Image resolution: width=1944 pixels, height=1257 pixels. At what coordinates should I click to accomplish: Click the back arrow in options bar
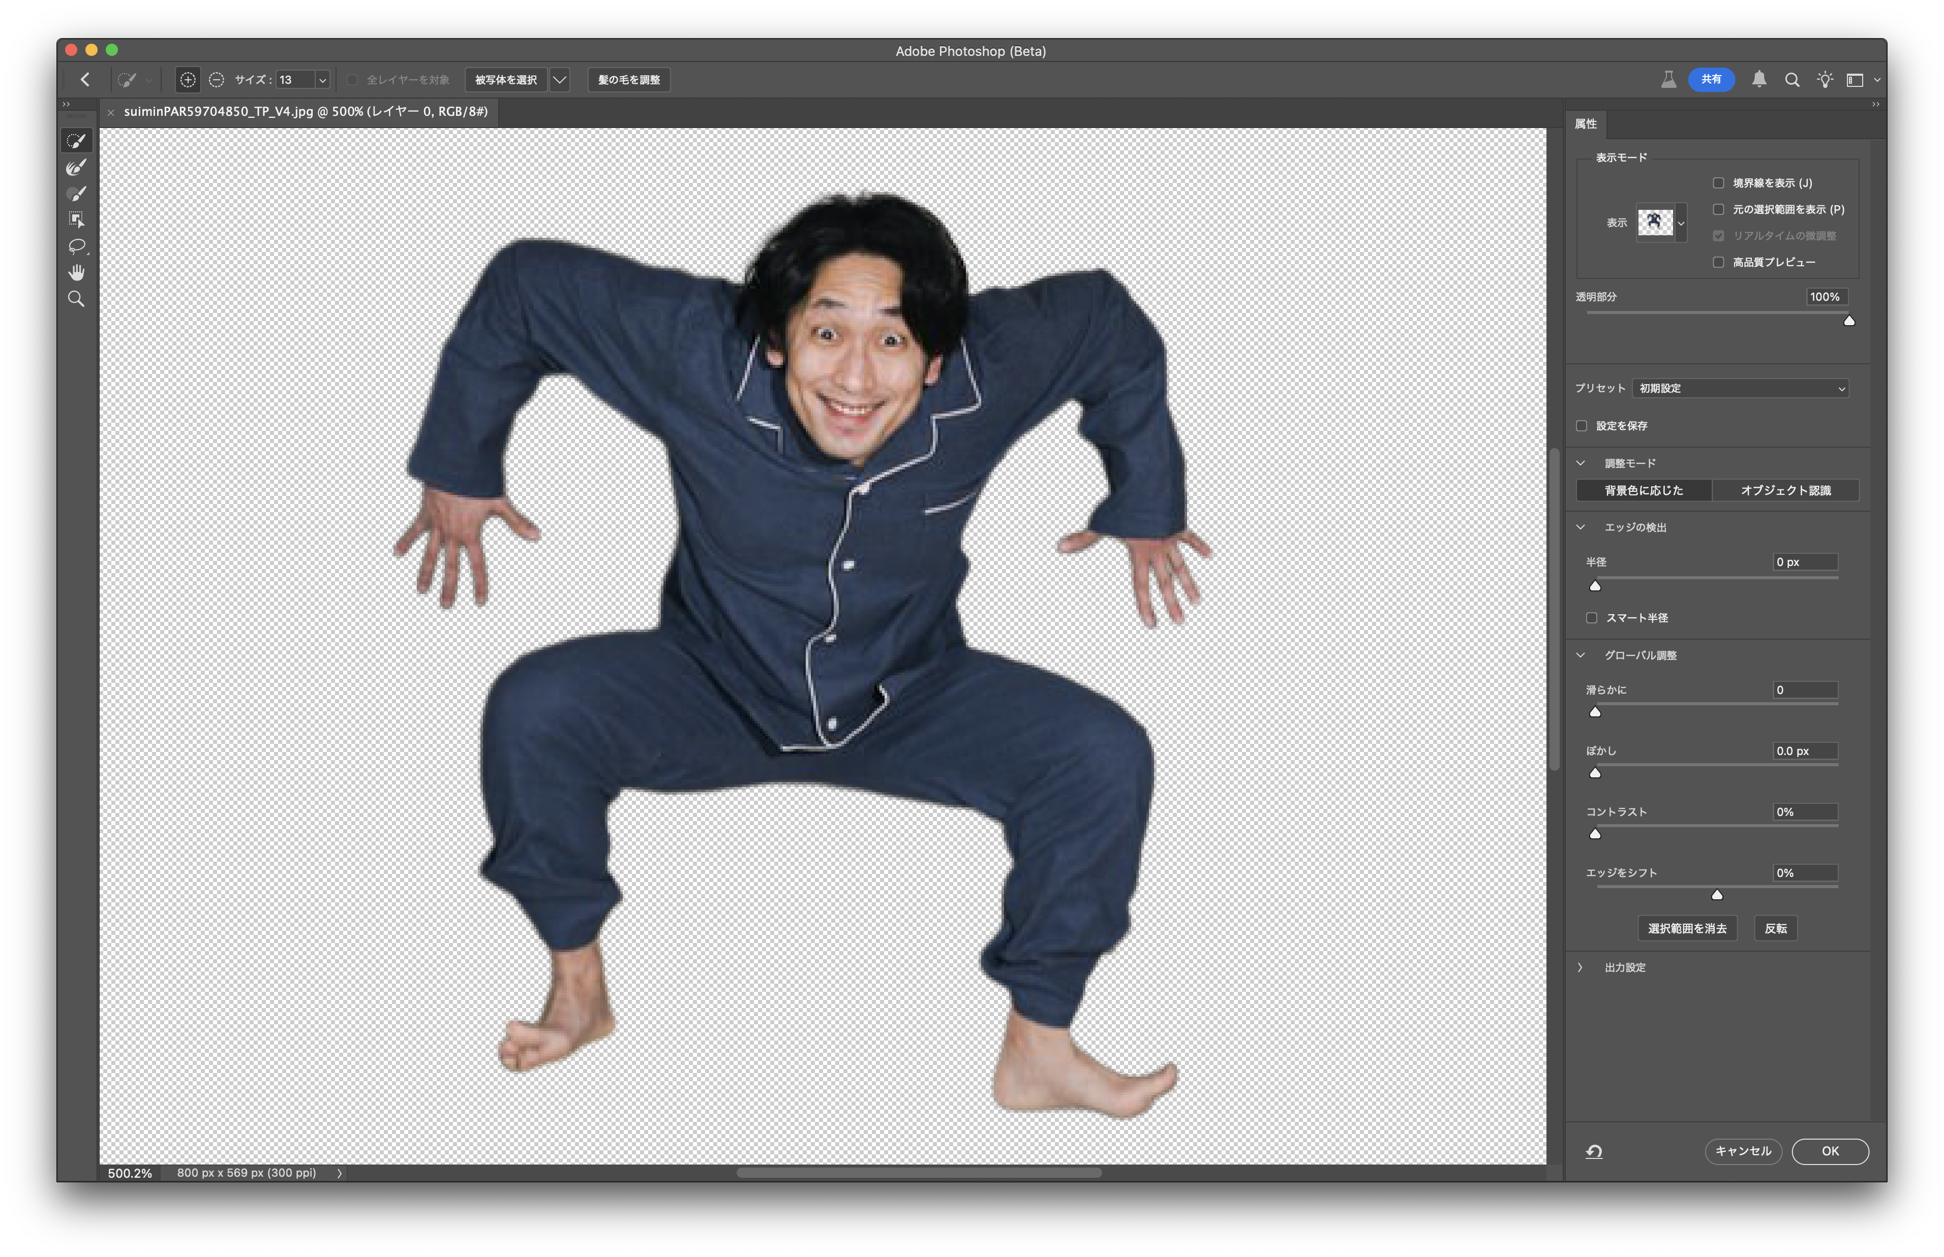point(85,79)
